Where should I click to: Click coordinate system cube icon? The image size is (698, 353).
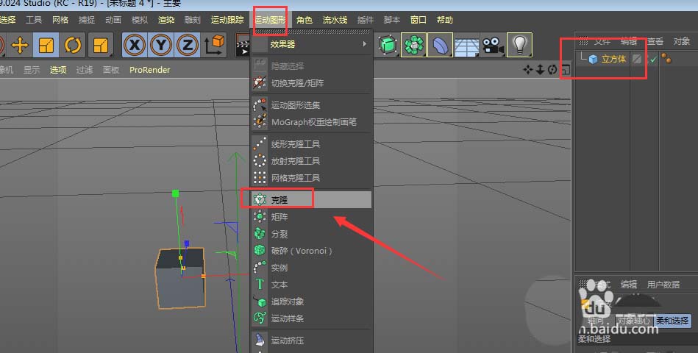click(x=214, y=45)
